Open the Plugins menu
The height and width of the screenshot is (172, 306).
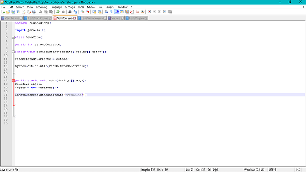pyautogui.click(x=110, y=7)
